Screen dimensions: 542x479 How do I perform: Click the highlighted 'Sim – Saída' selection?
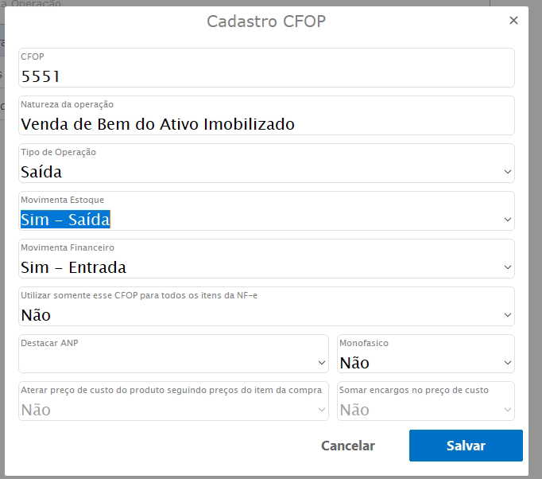pyautogui.click(x=65, y=220)
